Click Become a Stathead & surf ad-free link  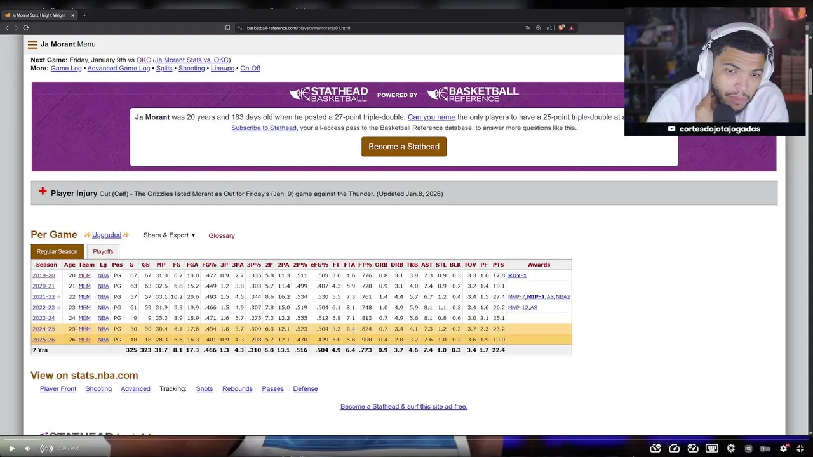tap(404, 407)
